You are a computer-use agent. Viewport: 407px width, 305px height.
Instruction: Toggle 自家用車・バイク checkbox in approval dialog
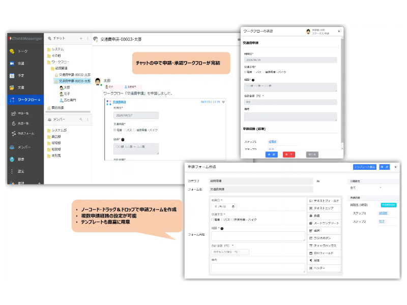pos(264,72)
